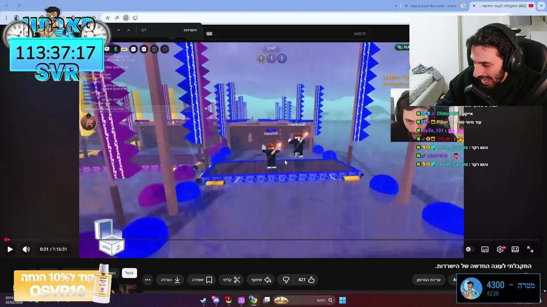
Task: Close the race around the world tab
Action: [406, 6]
